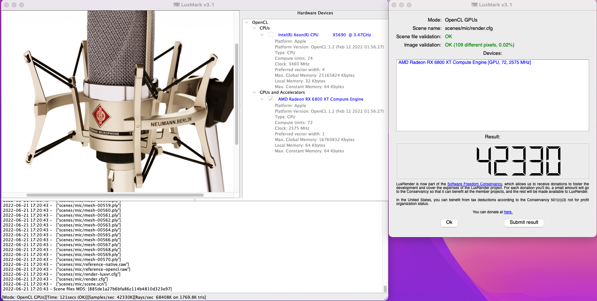Open the donate 'here' link
The width and height of the screenshot is (597, 301).
pos(508,212)
